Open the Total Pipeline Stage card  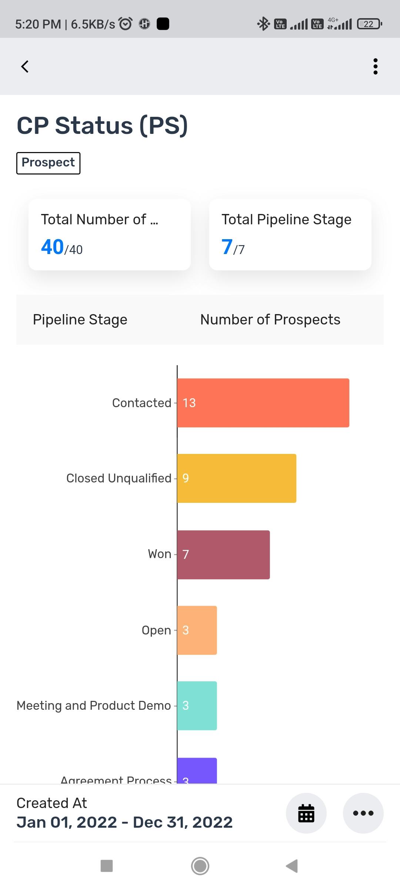290,234
